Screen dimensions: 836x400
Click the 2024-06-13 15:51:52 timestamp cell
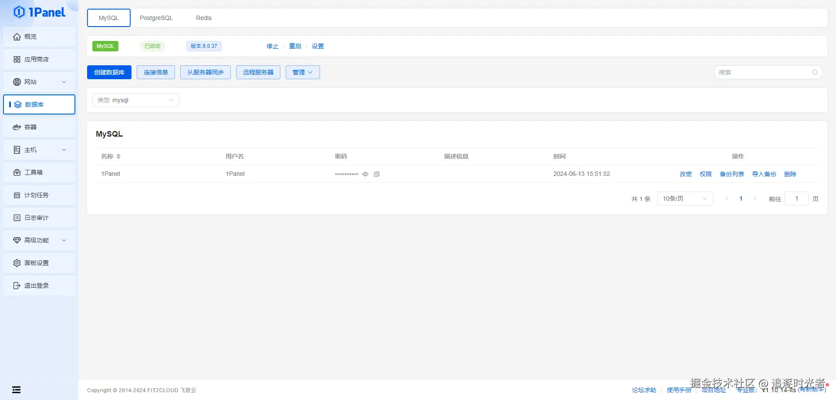pos(582,174)
